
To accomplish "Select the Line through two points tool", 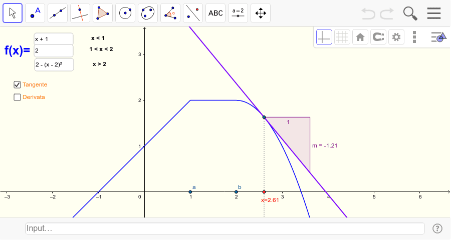I will [58, 13].
